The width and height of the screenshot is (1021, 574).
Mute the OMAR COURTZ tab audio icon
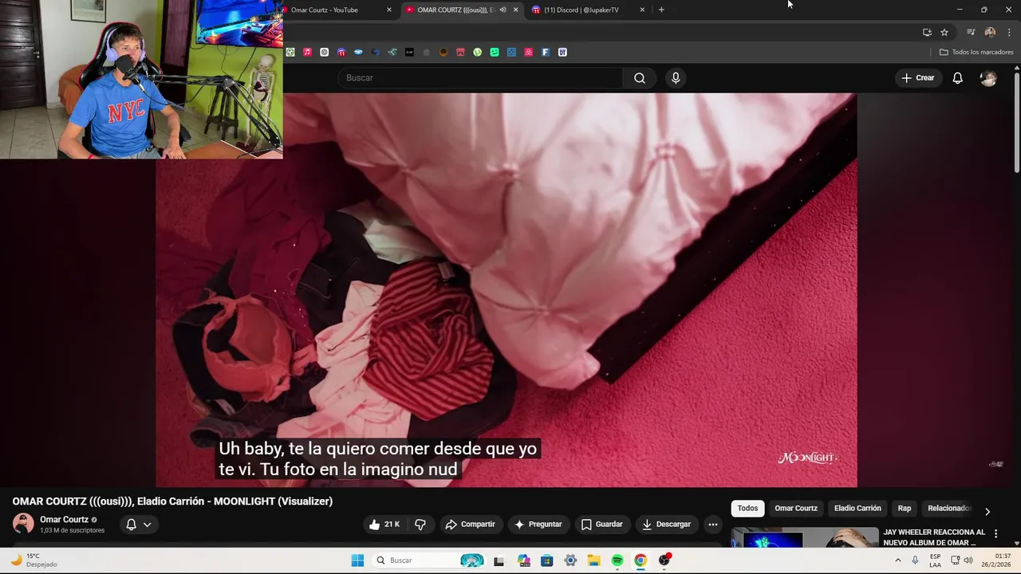(x=503, y=10)
